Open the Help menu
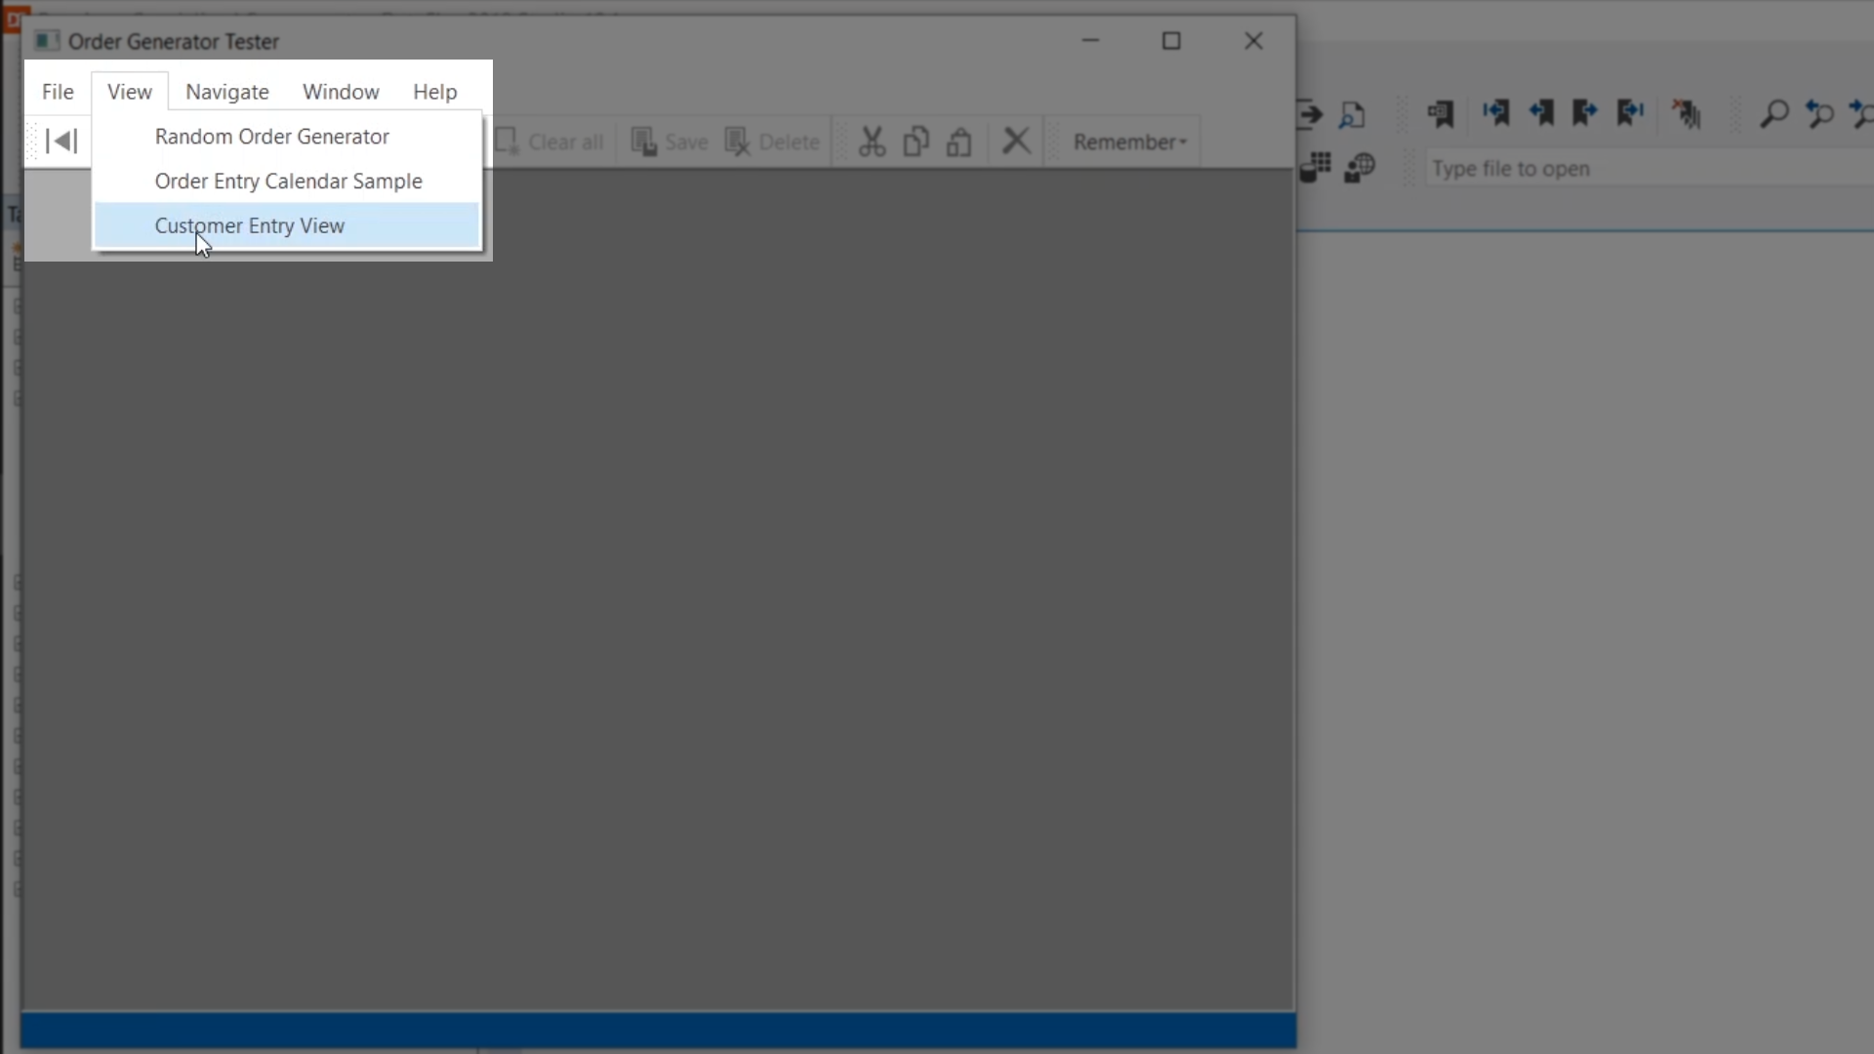 (434, 92)
